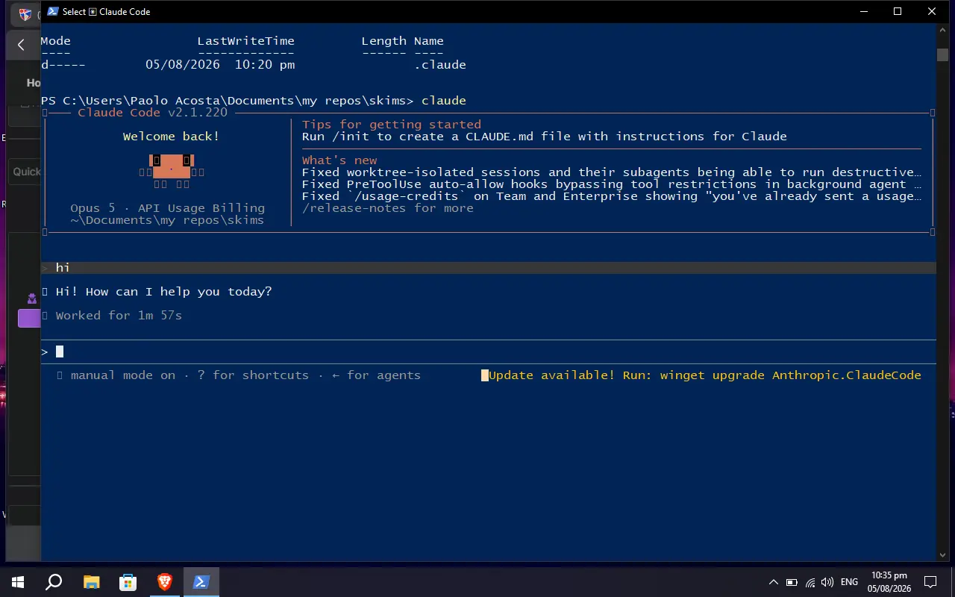
Task: Click the PowerShell icon in title bar
Action: click(53, 11)
